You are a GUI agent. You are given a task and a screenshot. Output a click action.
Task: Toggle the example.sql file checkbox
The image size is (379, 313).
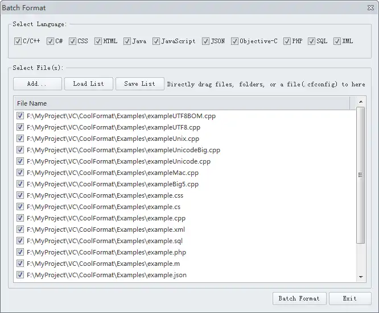(x=20, y=240)
